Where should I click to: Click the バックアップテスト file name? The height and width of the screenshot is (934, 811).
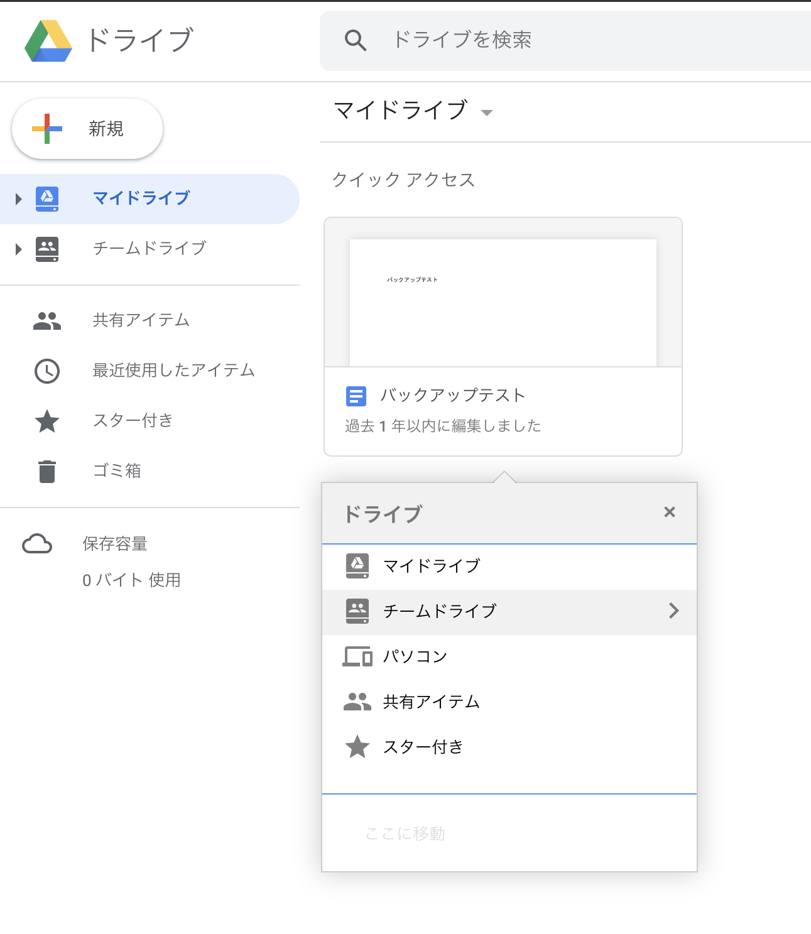click(x=452, y=396)
